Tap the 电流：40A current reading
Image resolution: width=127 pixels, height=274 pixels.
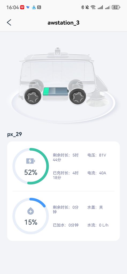[97, 173]
